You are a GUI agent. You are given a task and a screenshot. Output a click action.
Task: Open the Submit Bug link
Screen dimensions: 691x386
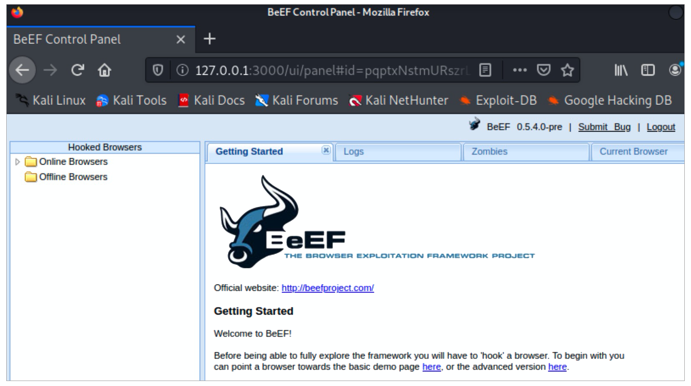click(x=604, y=127)
